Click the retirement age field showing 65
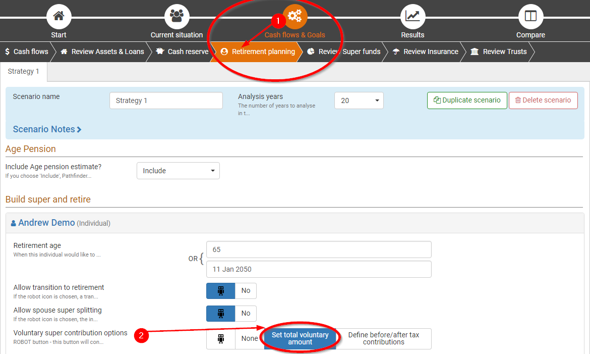 (319, 249)
